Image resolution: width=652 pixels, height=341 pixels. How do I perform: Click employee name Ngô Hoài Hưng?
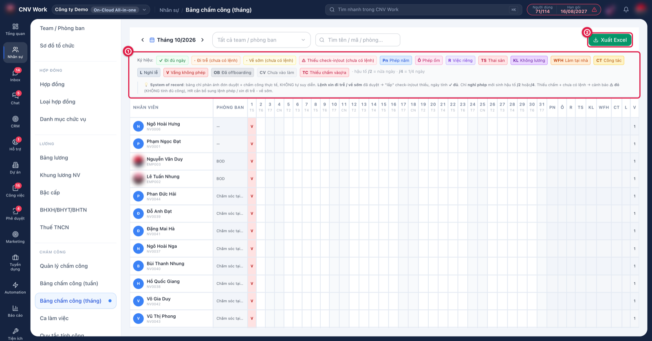[163, 124]
